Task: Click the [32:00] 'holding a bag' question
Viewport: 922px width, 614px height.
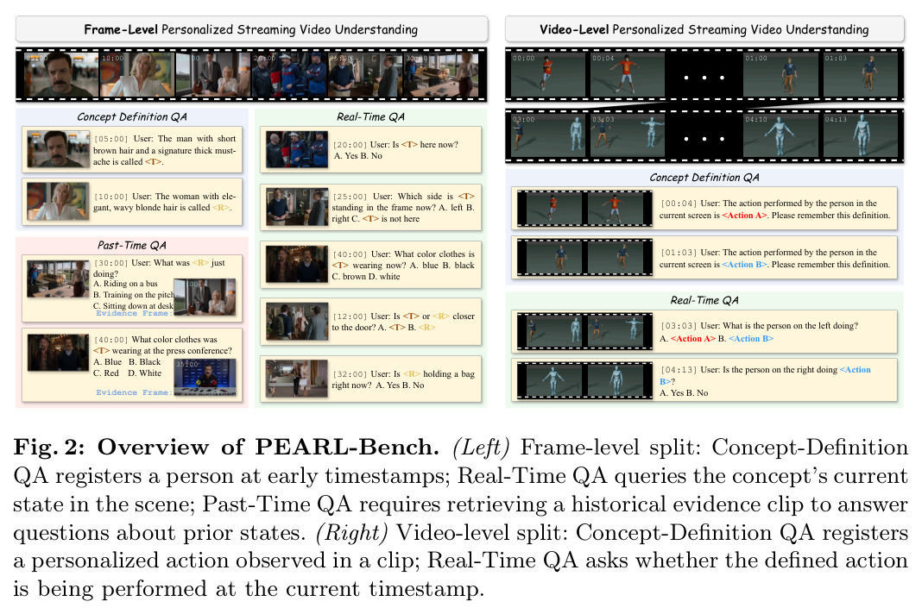Action: click(x=403, y=379)
